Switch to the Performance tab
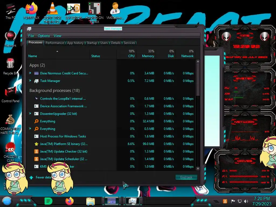 coord(55,43)
